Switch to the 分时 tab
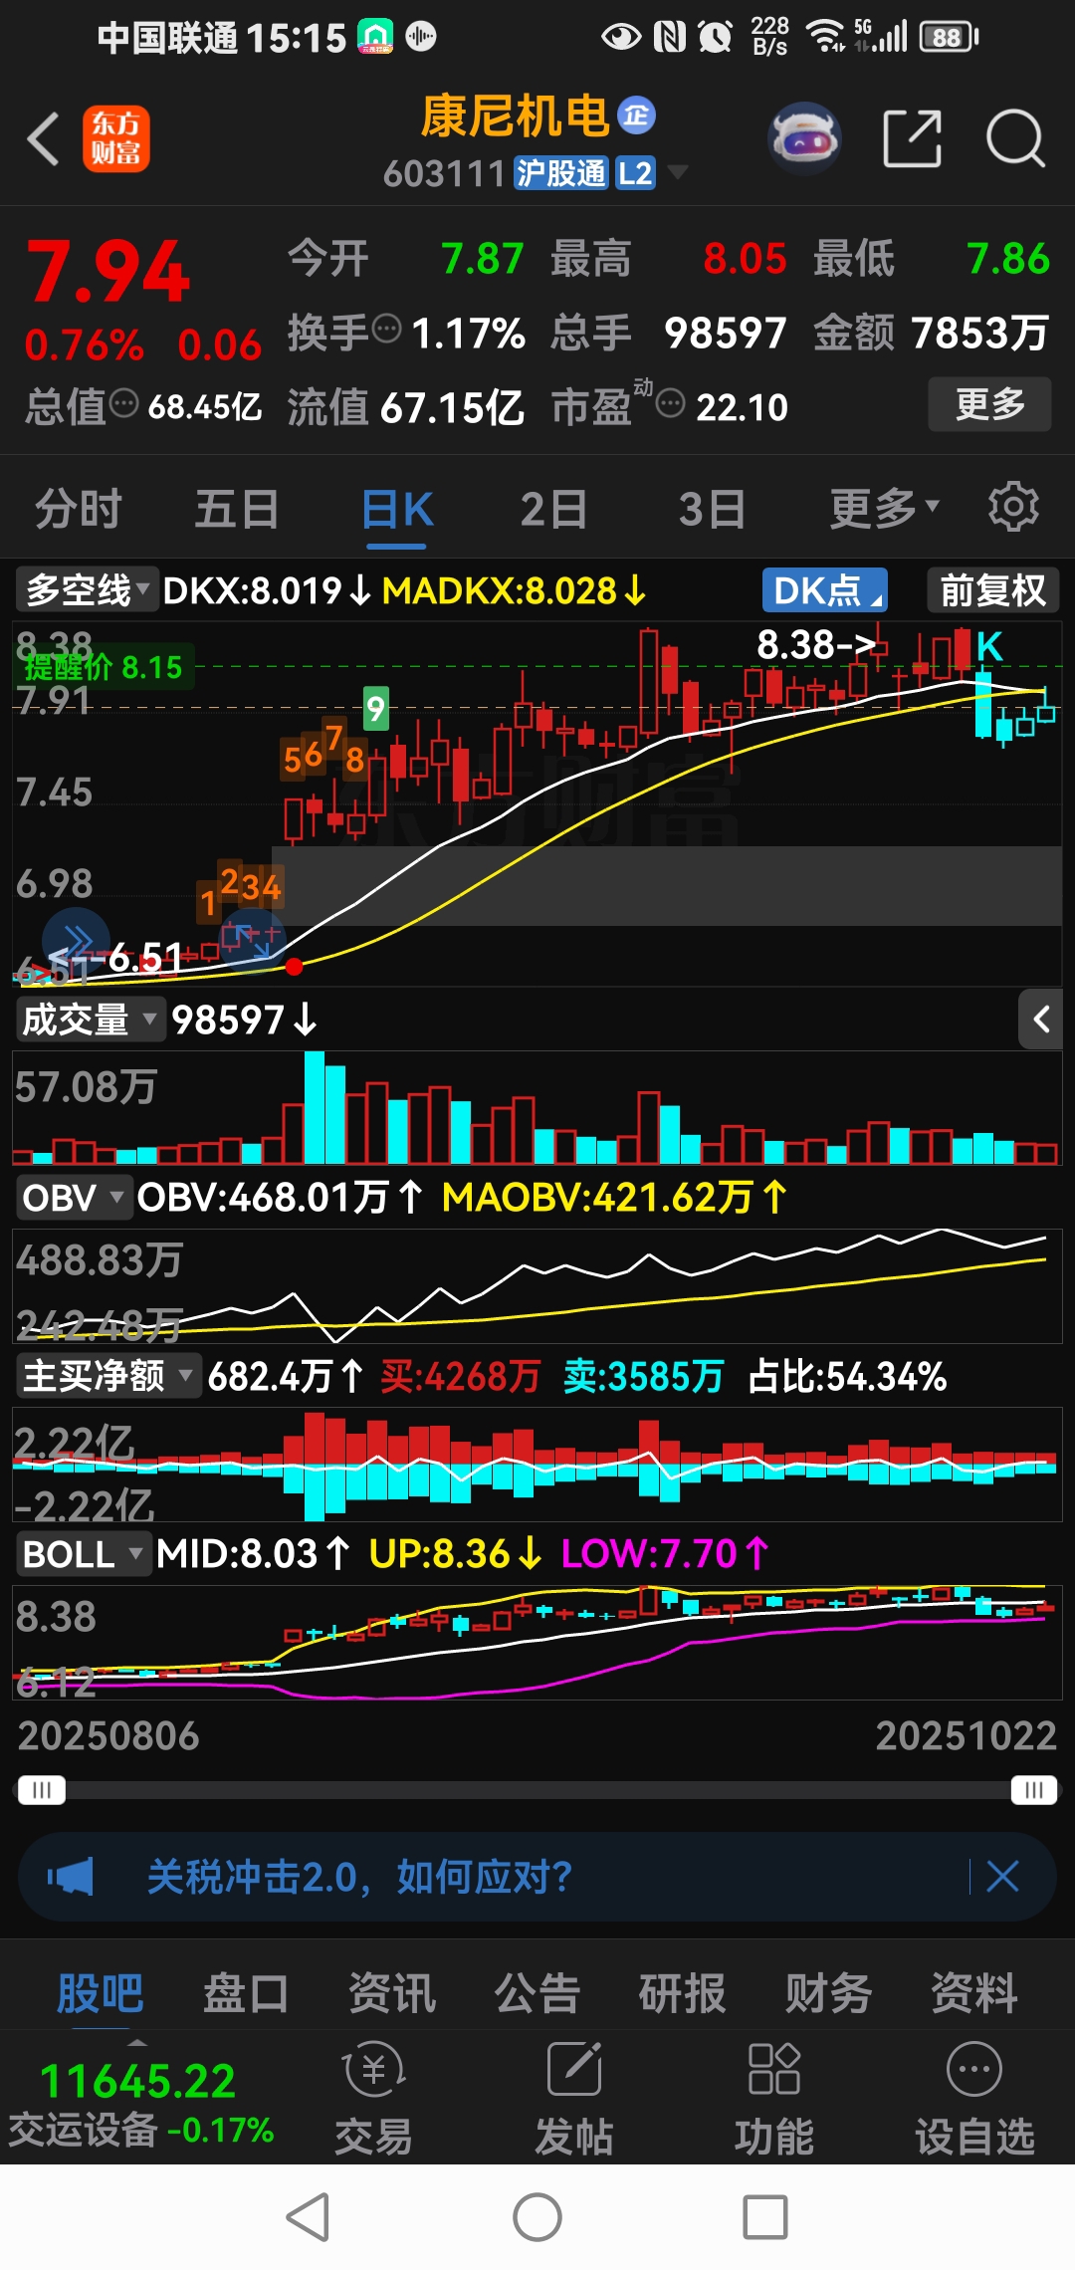1075x2270 pixels. [79, 509]
